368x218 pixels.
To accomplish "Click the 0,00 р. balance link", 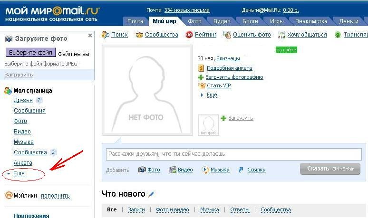I will pyautogui.click(x=291, y=10).
